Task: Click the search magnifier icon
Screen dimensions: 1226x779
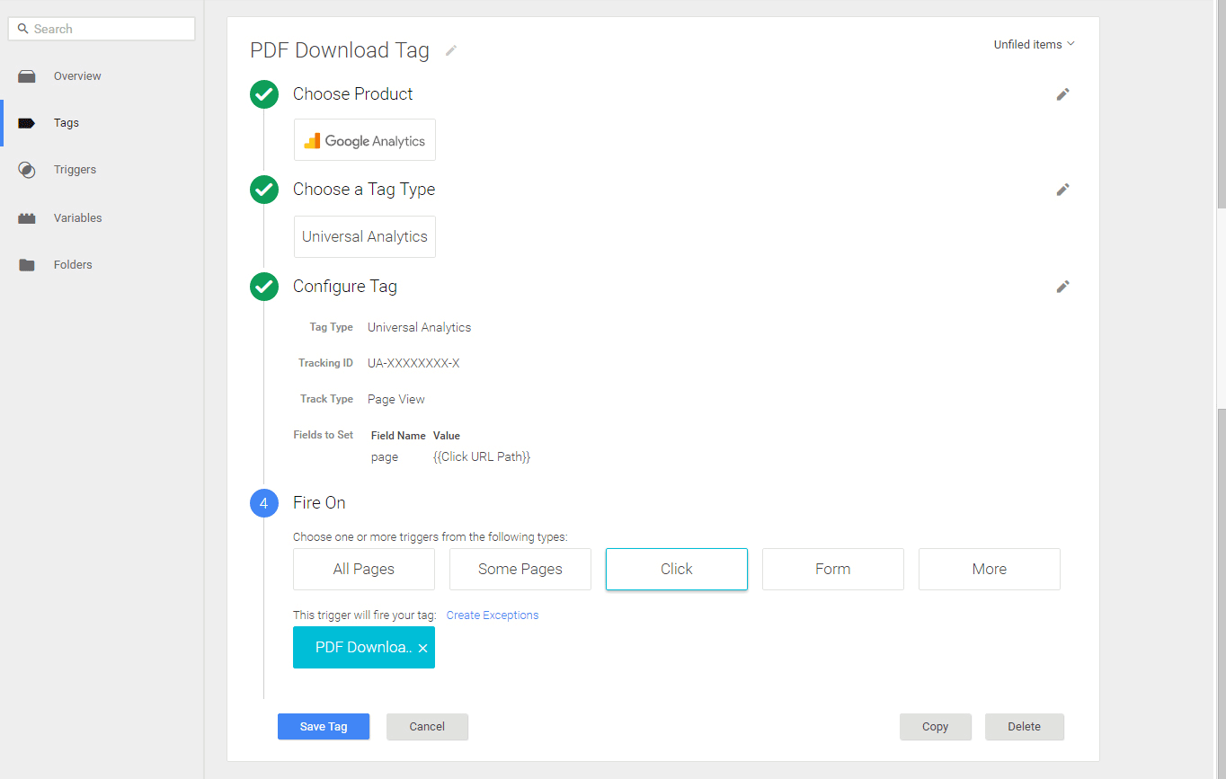Action: [22, 28]
